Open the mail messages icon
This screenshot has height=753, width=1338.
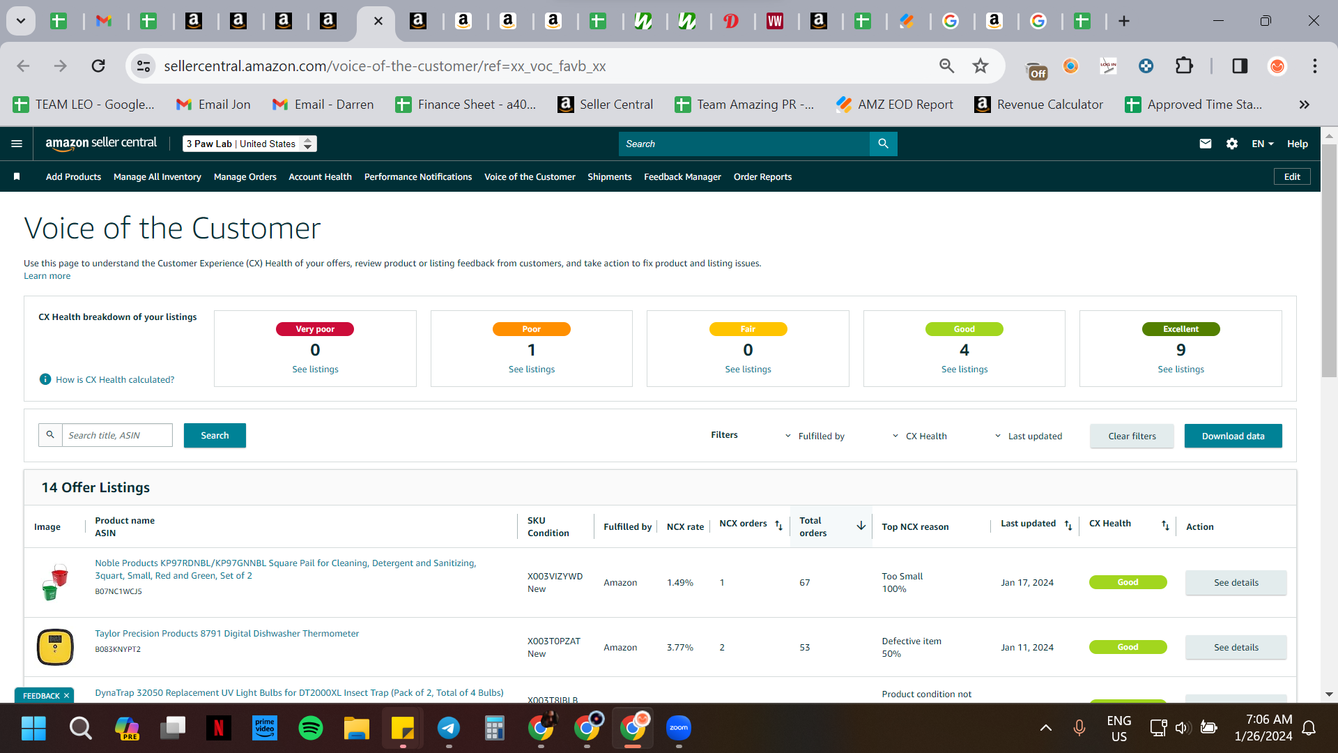(1206, 144)
